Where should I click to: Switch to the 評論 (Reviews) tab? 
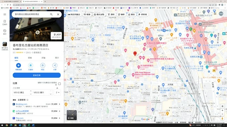coord(43,58)
